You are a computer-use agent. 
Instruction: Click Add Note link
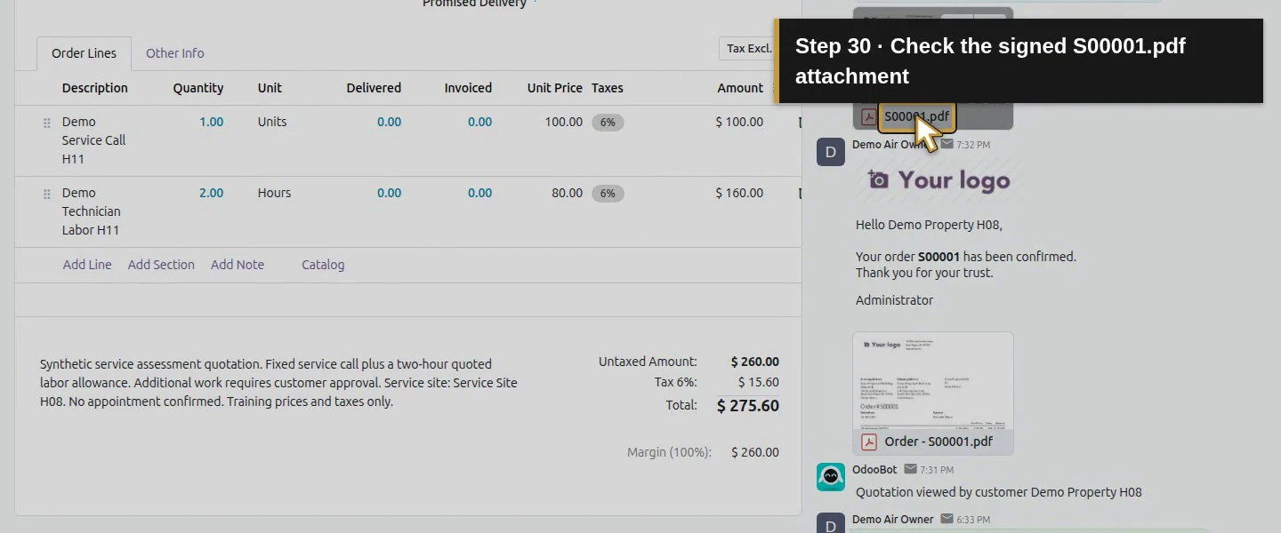pyautogui.click(x=238, y=265)
